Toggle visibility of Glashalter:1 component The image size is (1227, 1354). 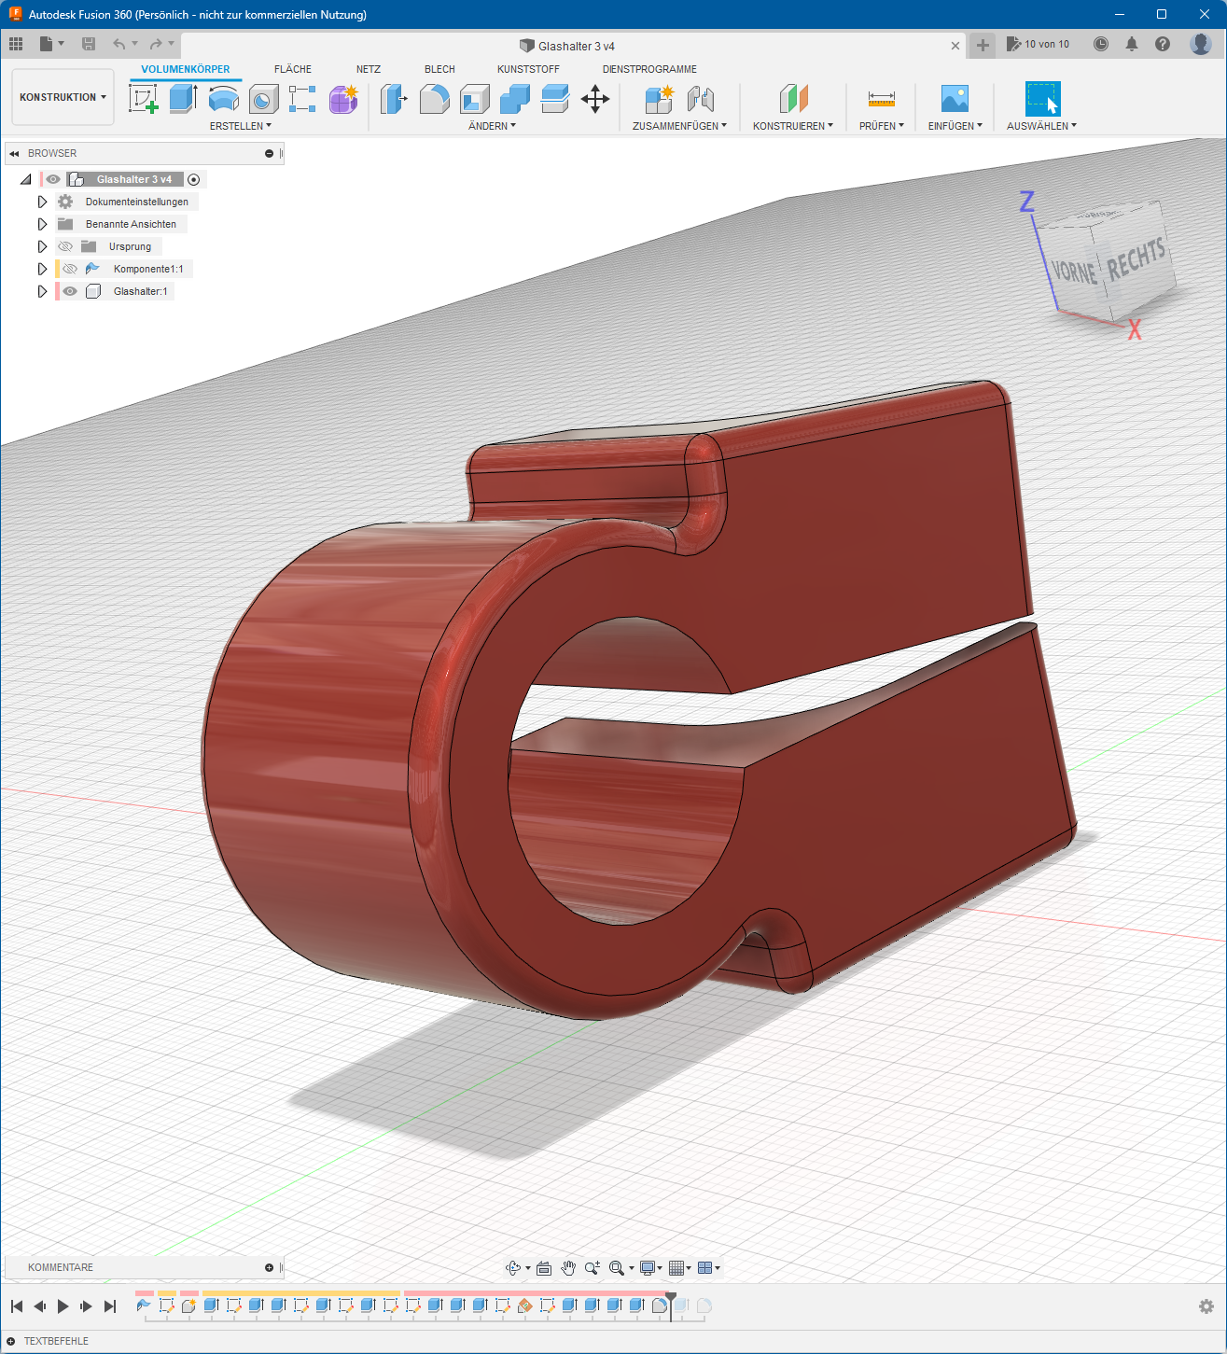[70, 291]
